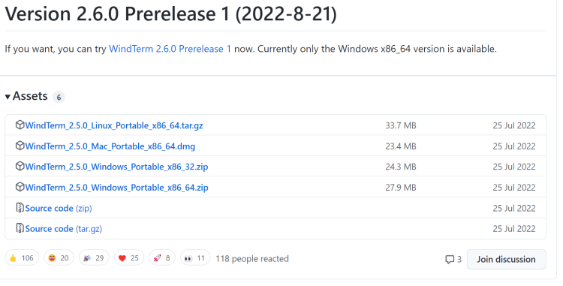Download WindTerm_2.5.0_Windows_Portable_x86_64.zip

tap(116, 188)
